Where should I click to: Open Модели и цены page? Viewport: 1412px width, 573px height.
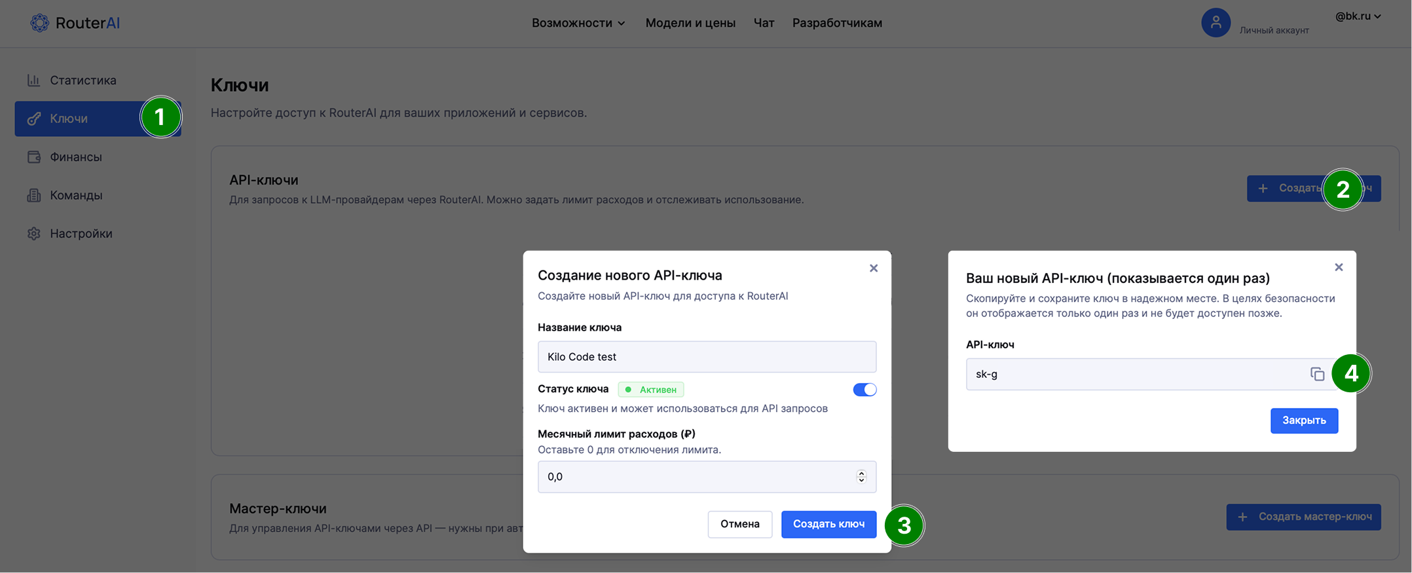(x=690, y=23)
